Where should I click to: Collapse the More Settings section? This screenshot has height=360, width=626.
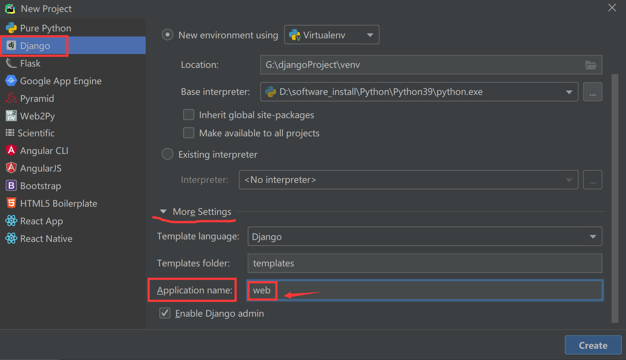(x=163, y=211)
